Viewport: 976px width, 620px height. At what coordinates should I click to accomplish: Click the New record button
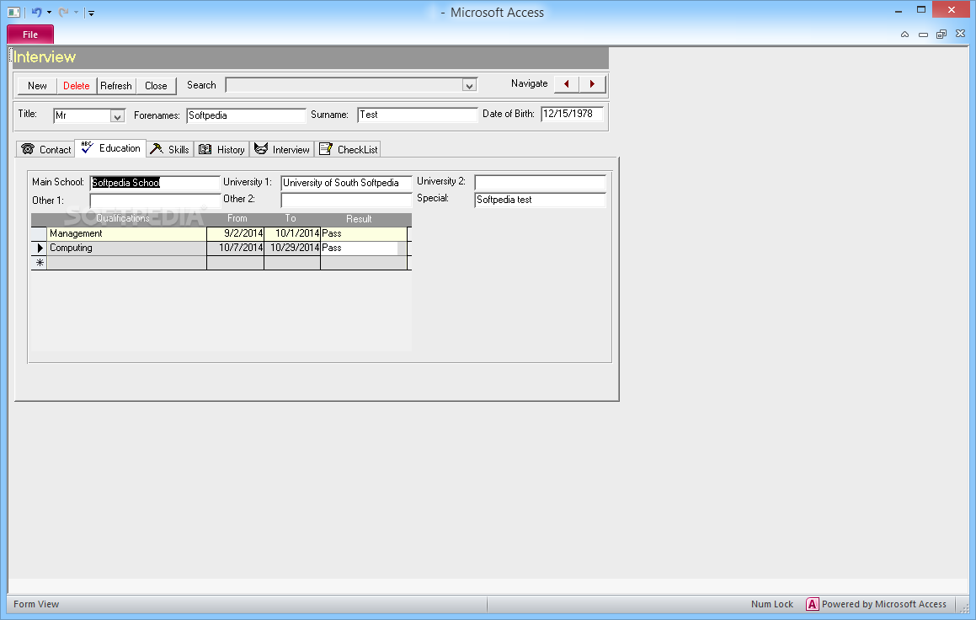coord(37,86)
